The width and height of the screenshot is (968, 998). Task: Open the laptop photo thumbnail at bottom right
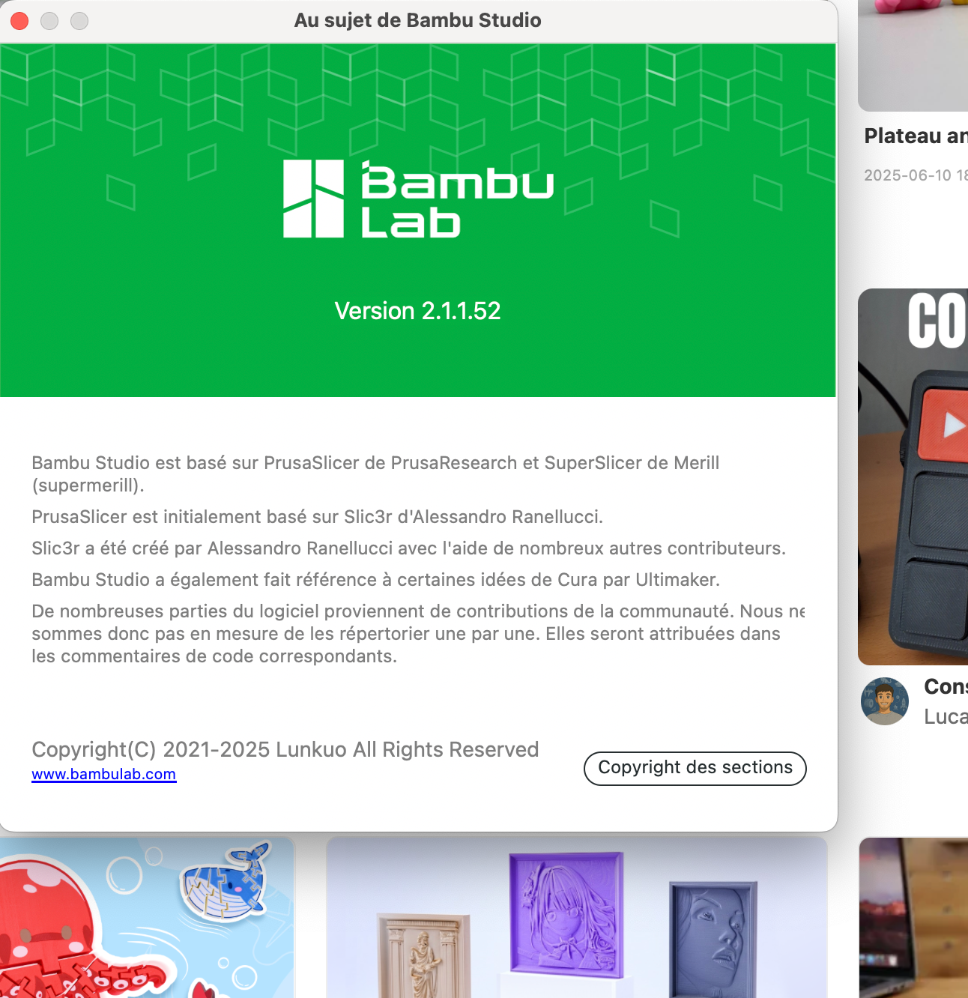tap(913, 918)
